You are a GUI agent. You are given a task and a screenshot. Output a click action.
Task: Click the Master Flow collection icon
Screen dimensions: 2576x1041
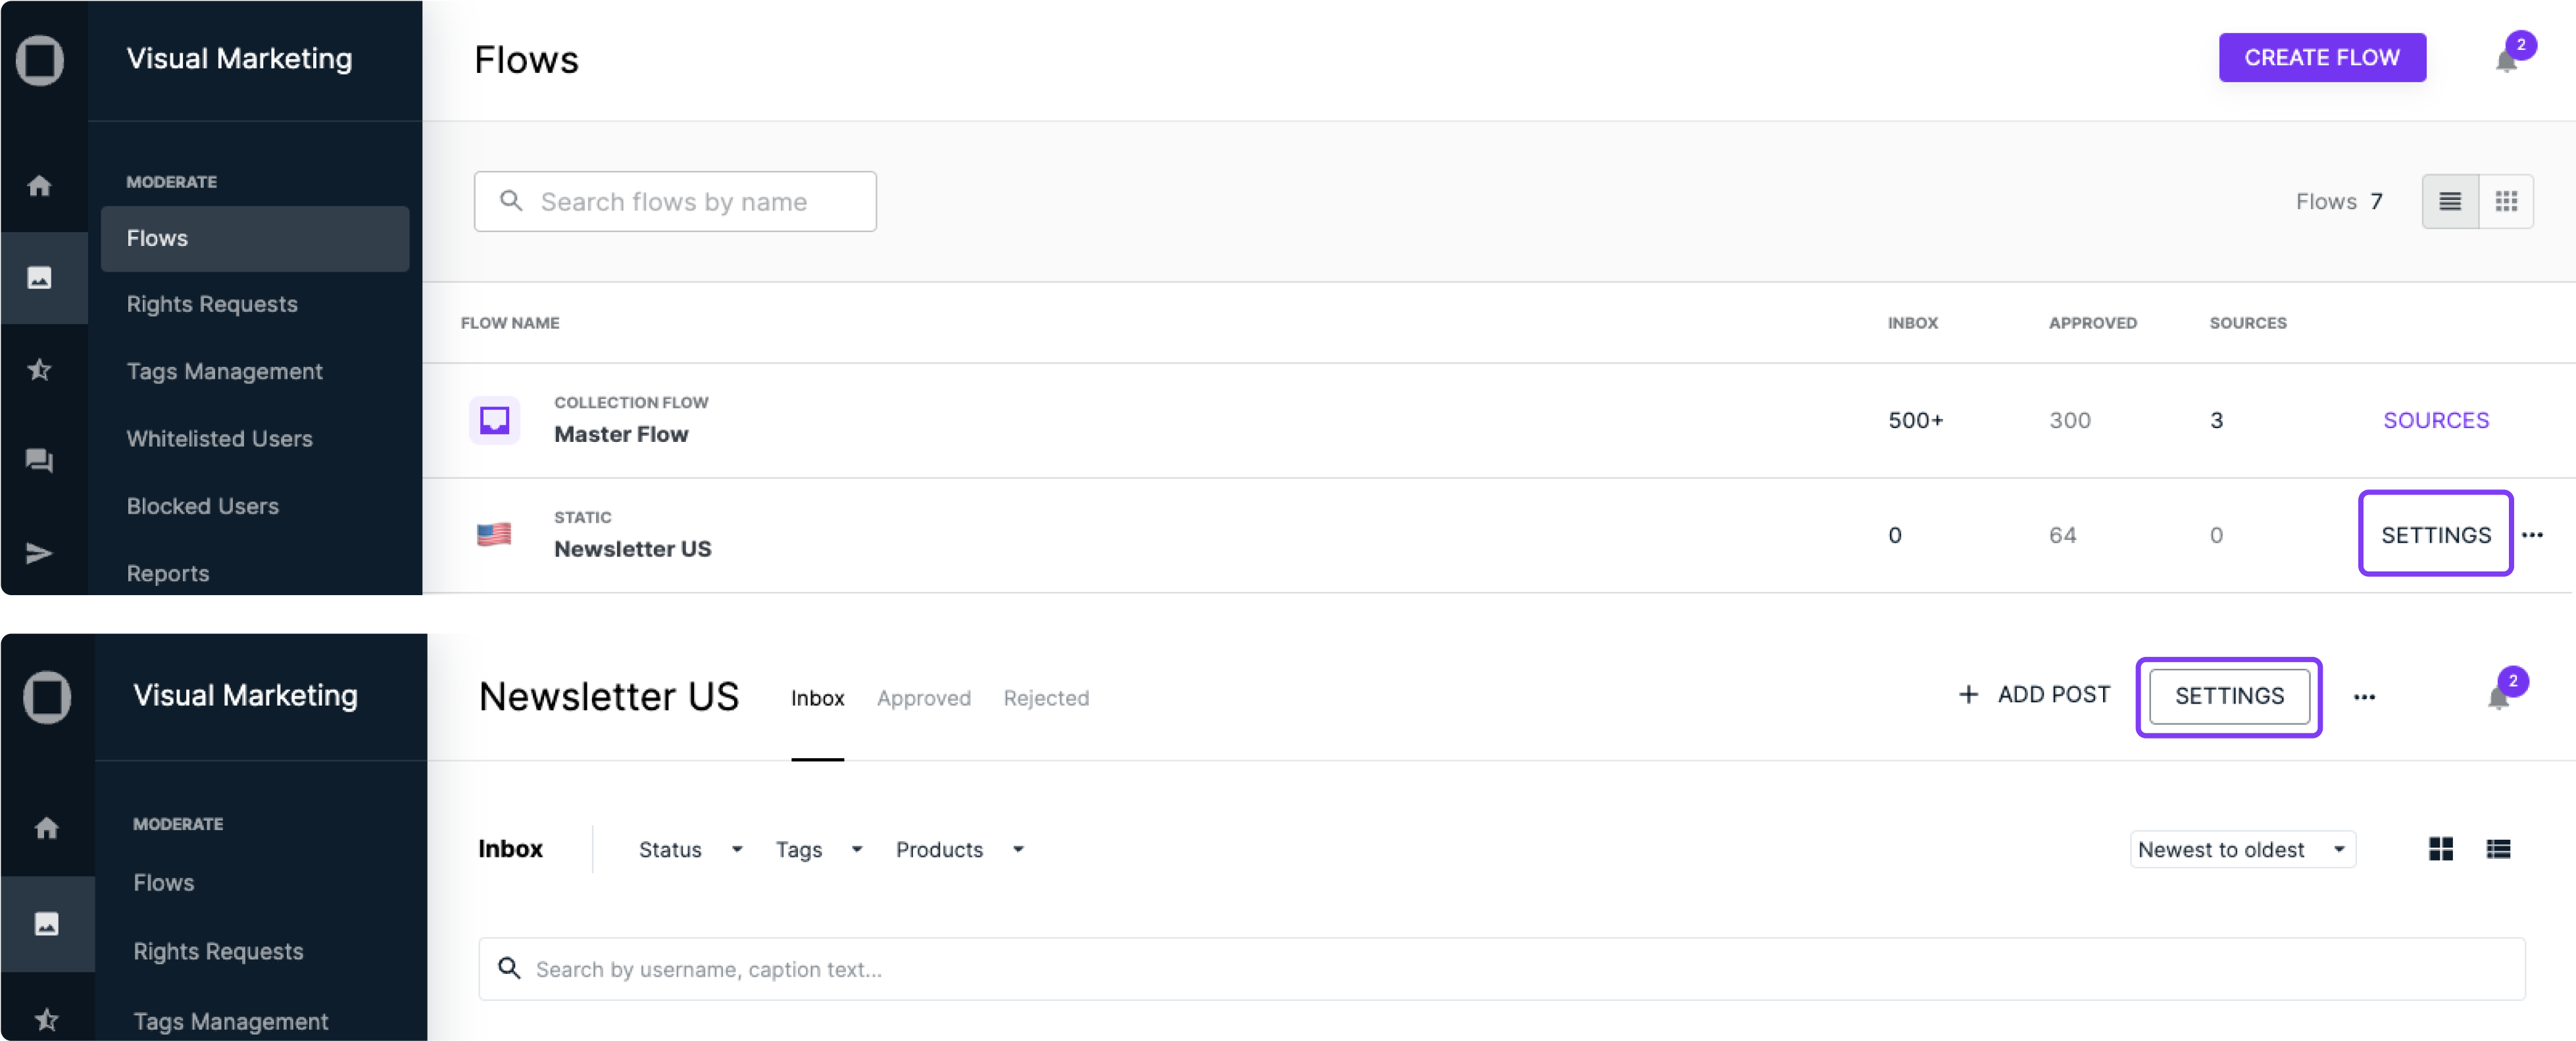pyautogui.click(x=494, y=420)
